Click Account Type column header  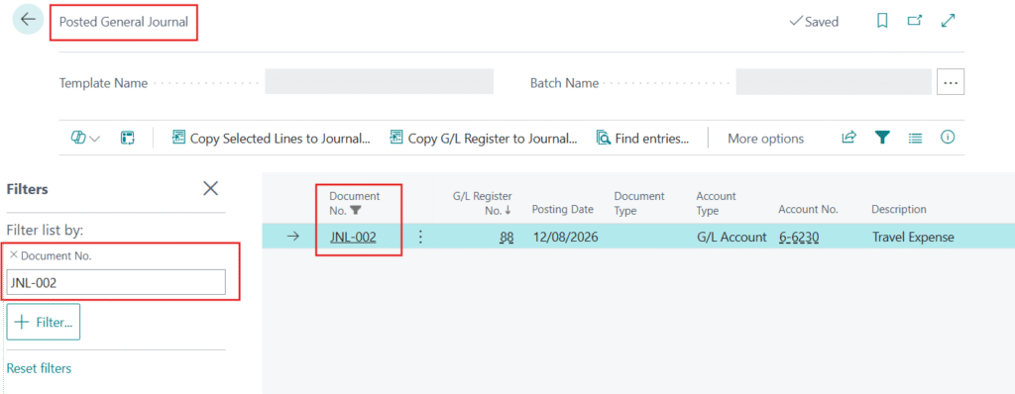[x=716, y=203]
